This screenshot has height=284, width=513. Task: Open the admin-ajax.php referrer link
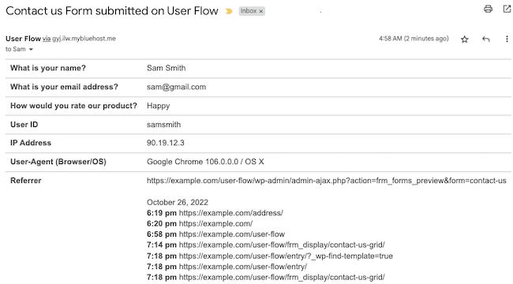tap(326, 181)
